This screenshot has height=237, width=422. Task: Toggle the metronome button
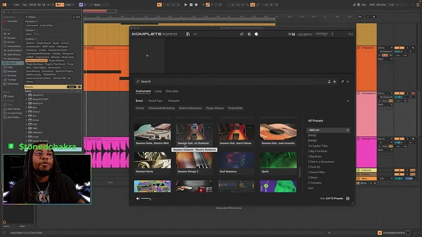coord(59,5)
